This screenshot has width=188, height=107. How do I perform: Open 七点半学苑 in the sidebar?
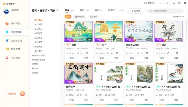click(14, 40)
